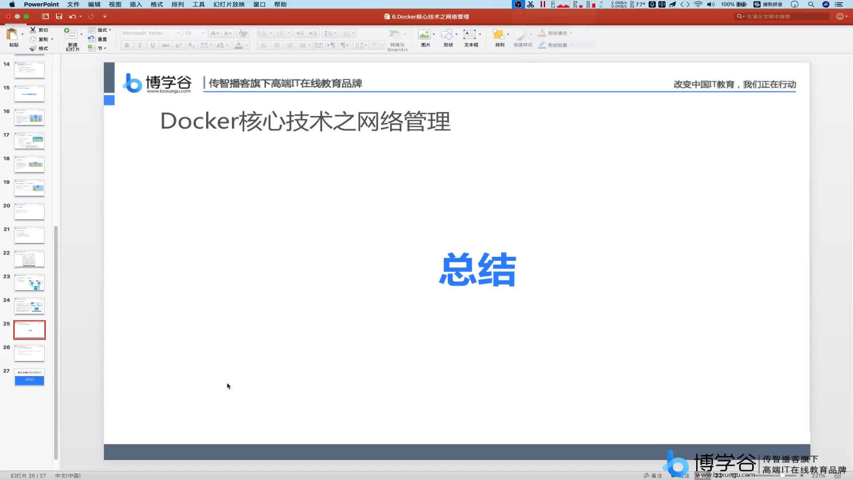Toggle strikethrough (abc) formatting
This screenshot has height=480, width=853.
tap(165, 45)
